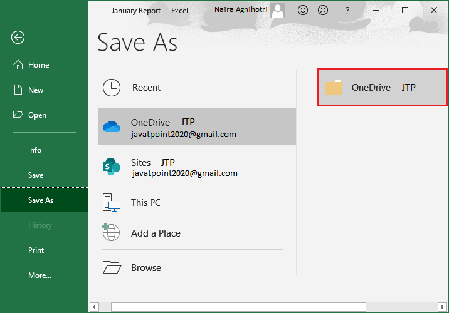Viewport: 449px width, 313px height.
Task: Click the SharePoint Sites icon
Action: (112, 167)
